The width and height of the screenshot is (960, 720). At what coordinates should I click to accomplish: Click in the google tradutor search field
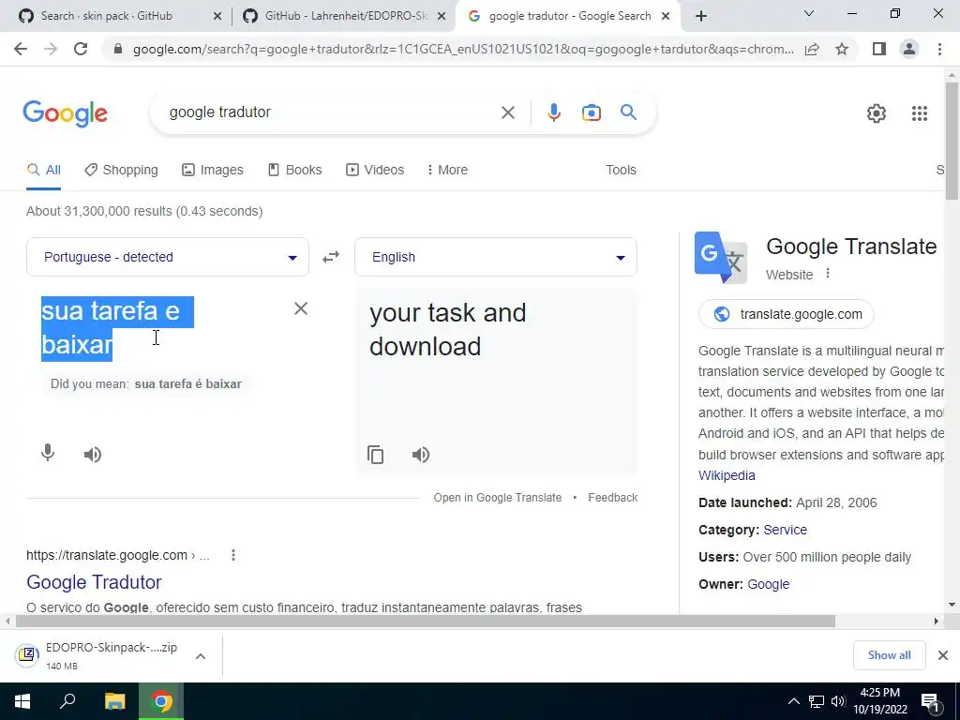click(331, 112)
